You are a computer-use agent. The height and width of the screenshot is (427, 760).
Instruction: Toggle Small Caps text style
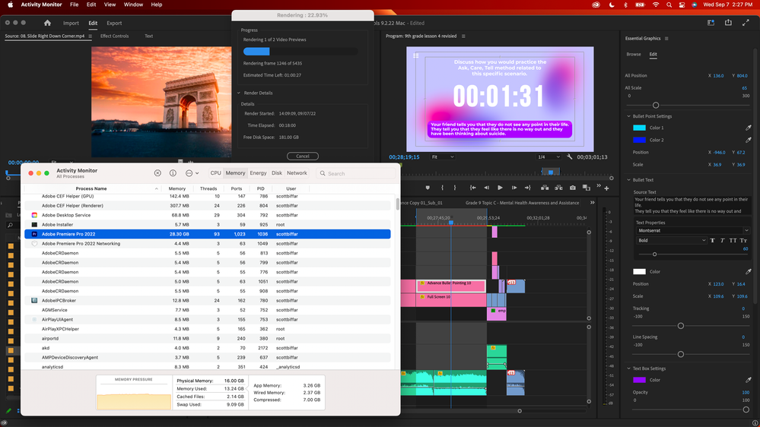[743, 240]
